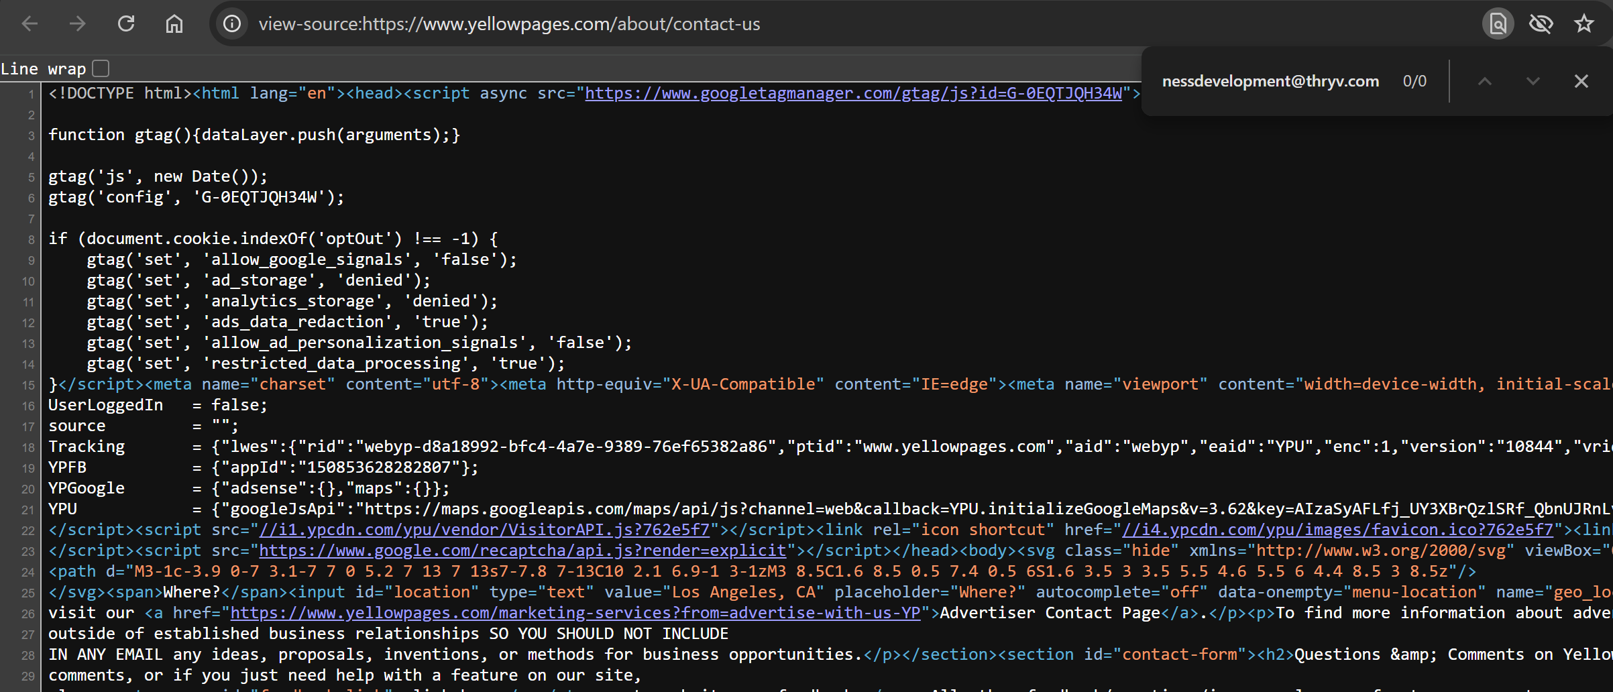The width and height of the screenshot is (1613, 692).
Task: Click the find-in-page document icon
Action: (1498, 23)
